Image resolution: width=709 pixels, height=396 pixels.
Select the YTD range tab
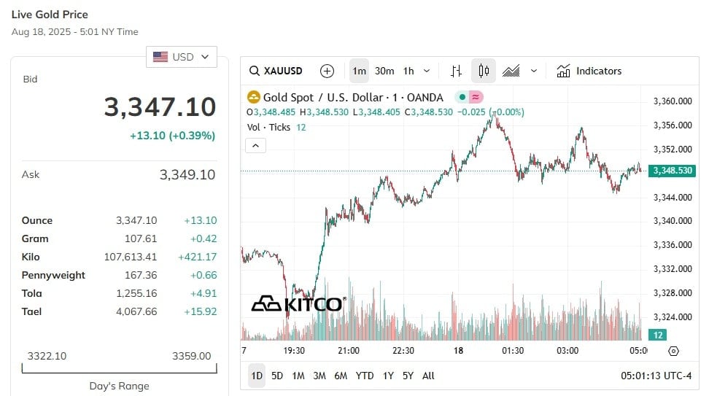tap(365, 376)
